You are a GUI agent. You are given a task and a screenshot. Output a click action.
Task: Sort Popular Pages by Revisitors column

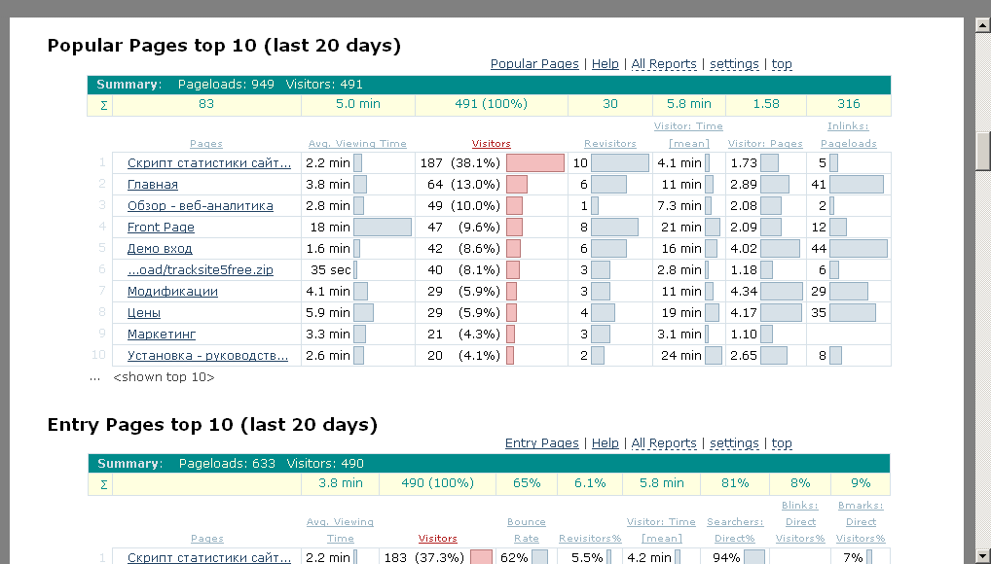[x=609, y=144]
